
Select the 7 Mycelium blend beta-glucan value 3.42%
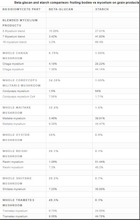pos(53,36)
